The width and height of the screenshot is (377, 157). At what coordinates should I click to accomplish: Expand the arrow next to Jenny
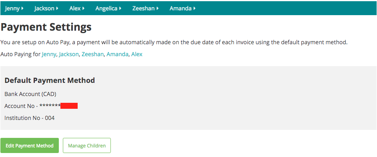(x=22, y=8)
